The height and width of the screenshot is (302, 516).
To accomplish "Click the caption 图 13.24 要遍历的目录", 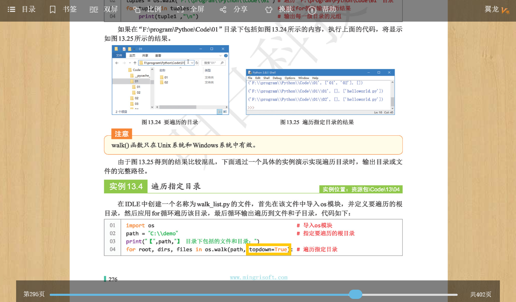I will (170, 122).
